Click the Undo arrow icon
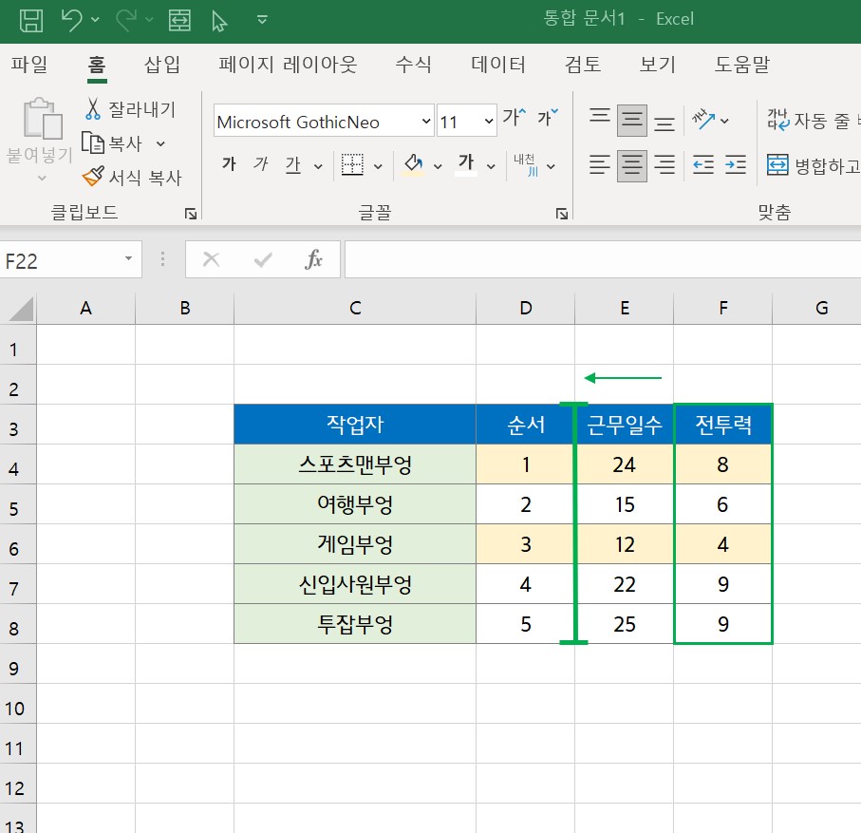Viewport: 861px width, 833px height. tap(71, 20)
